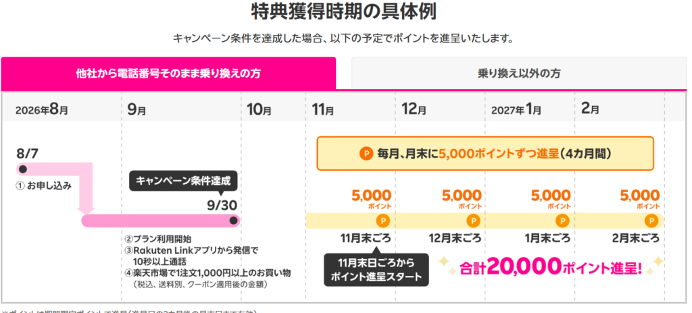Click the 8/7 start dot marker
Viewport: 692px width, 313px height.
click(23, 169)
